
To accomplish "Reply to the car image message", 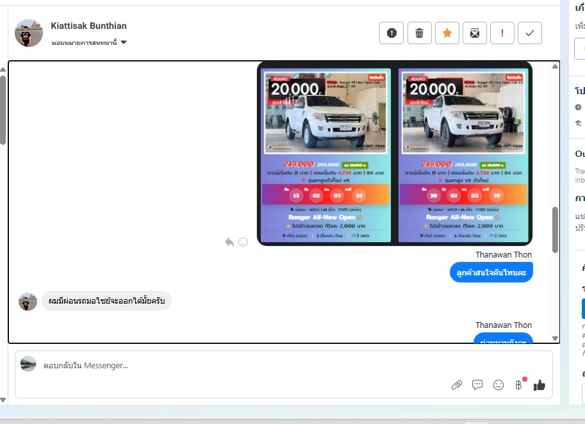I will point(229,242).
